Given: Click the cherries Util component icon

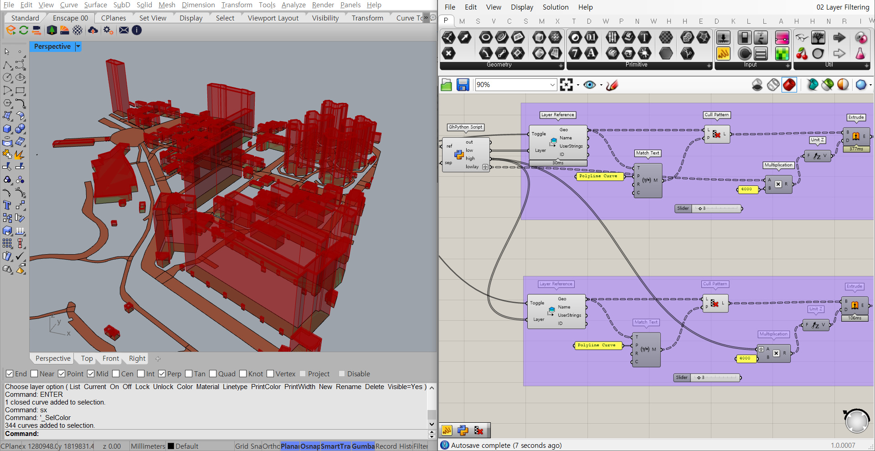Looking at the screenshot, I should [x=802, y=53].
